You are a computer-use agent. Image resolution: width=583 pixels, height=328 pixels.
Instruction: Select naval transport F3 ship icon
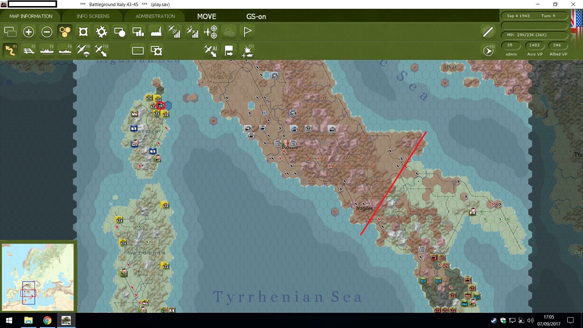pyautogui.click(x=47, y=51)
